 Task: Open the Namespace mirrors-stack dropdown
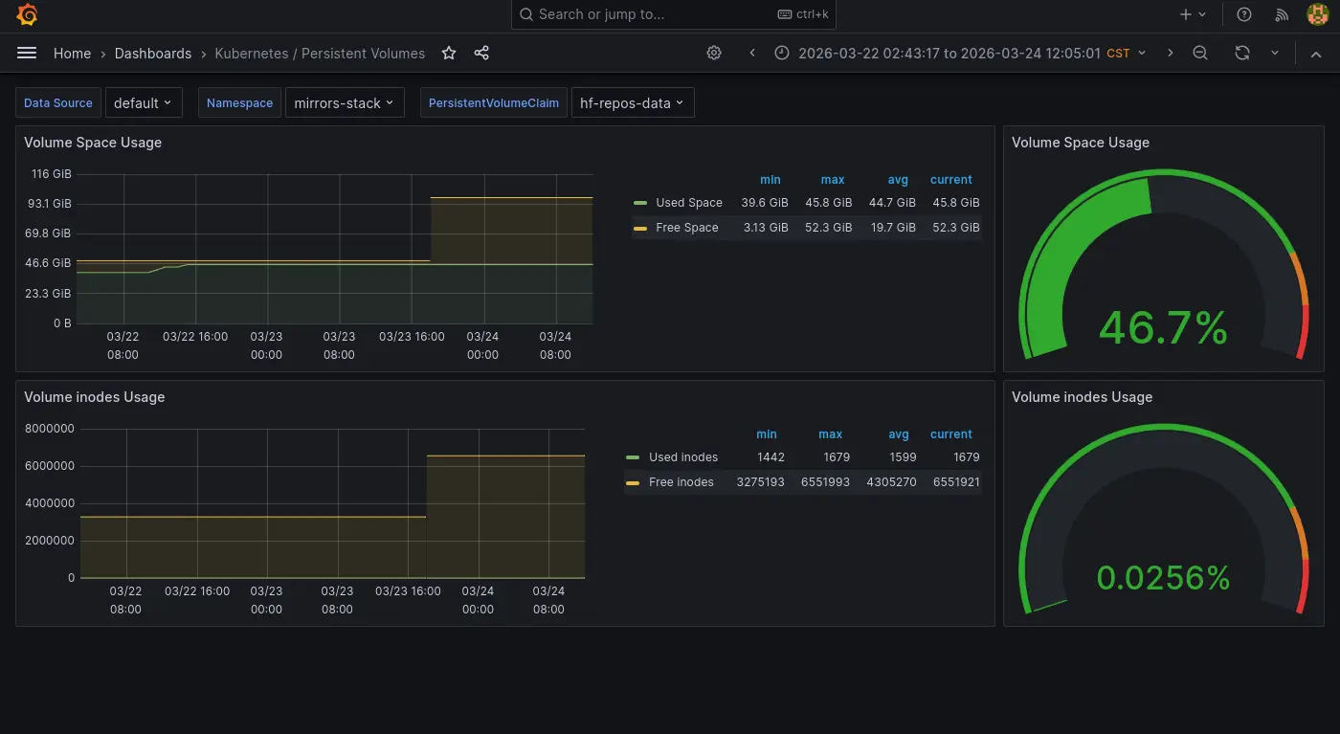(345, 103)
